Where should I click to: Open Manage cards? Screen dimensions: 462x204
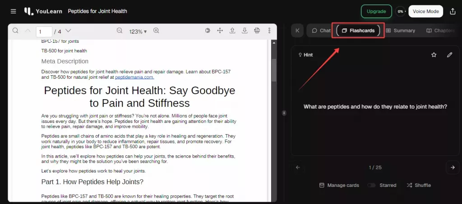[339, 185]
